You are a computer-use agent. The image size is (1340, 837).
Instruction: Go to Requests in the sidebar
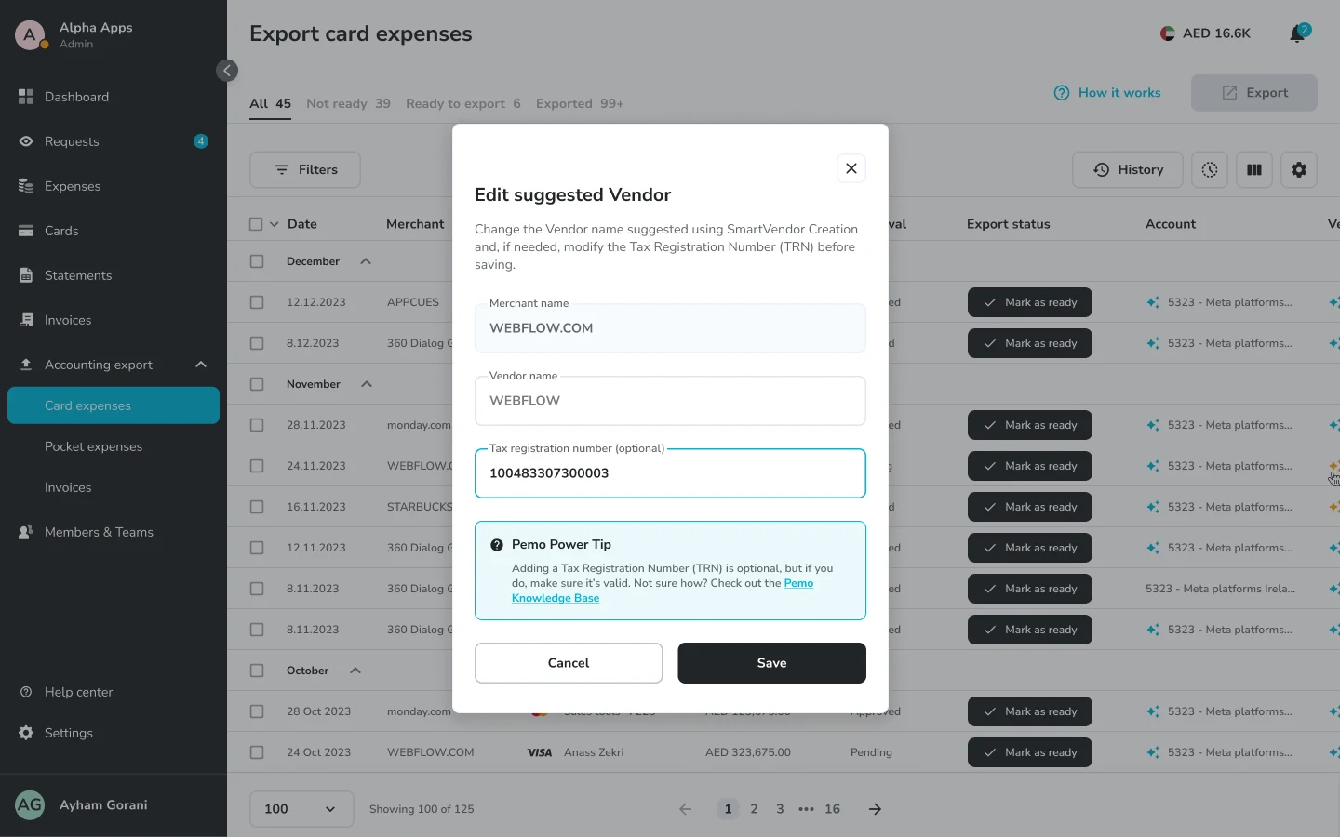point(114,141)
